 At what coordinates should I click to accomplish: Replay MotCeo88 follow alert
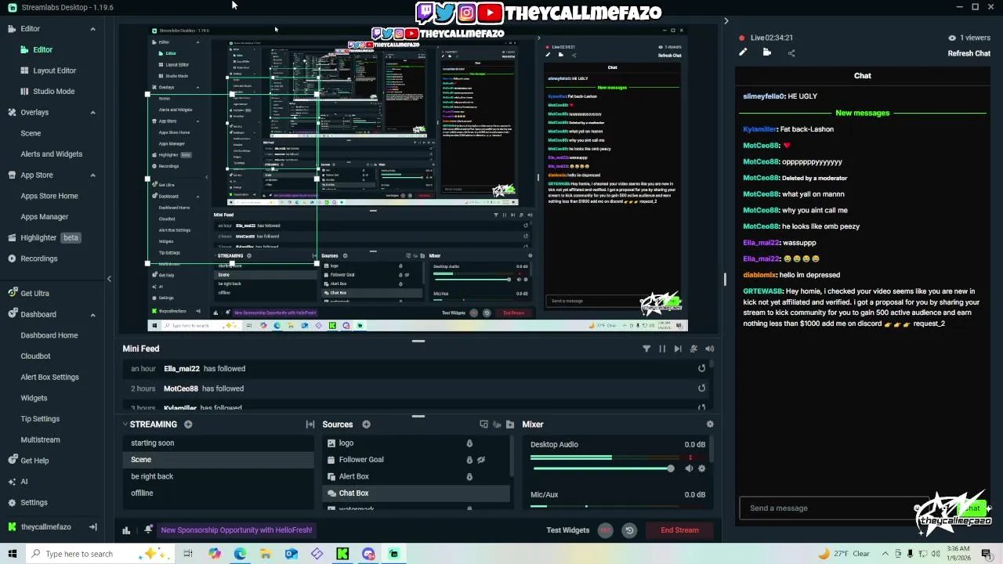[701, 389]
